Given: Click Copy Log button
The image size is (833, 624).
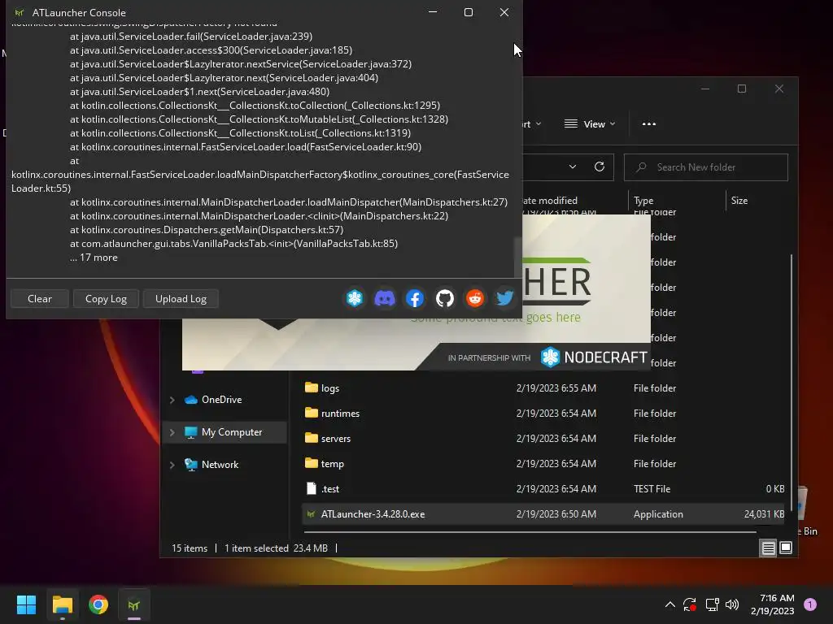Looking at the screenshot, I should pyautogui.click(x=107, y=299).
